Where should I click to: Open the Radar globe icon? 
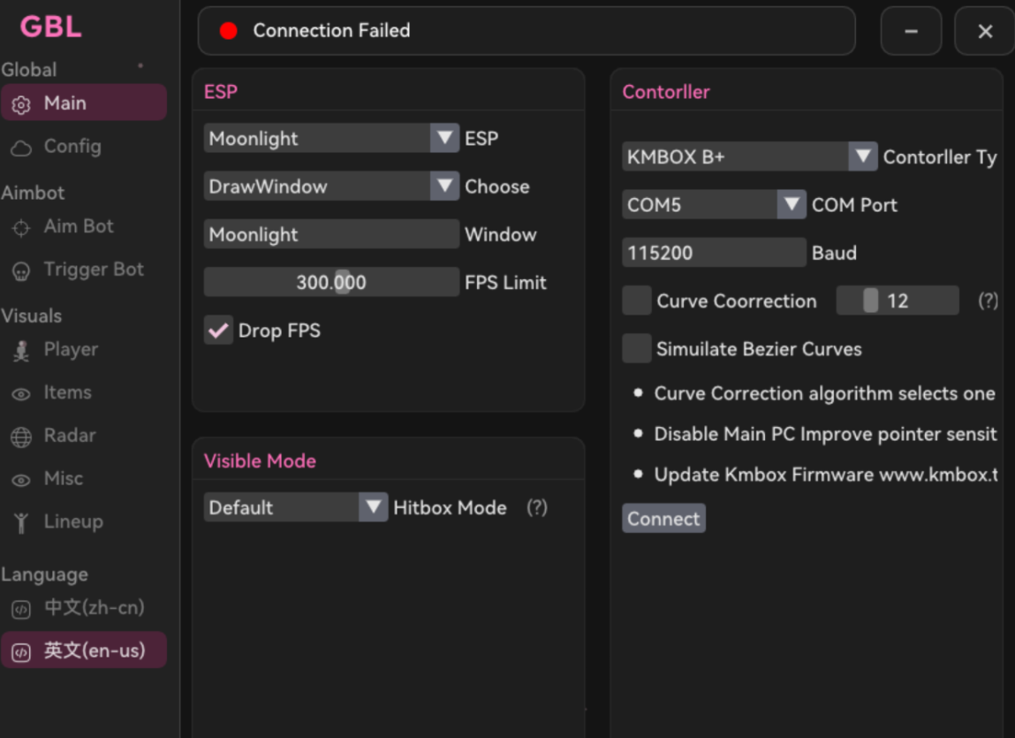click(x=21, y=437)
